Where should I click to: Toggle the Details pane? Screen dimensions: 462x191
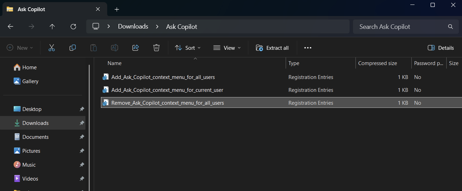point(441,48)
